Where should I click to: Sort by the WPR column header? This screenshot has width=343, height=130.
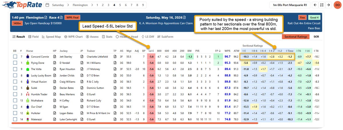(228, 50)
